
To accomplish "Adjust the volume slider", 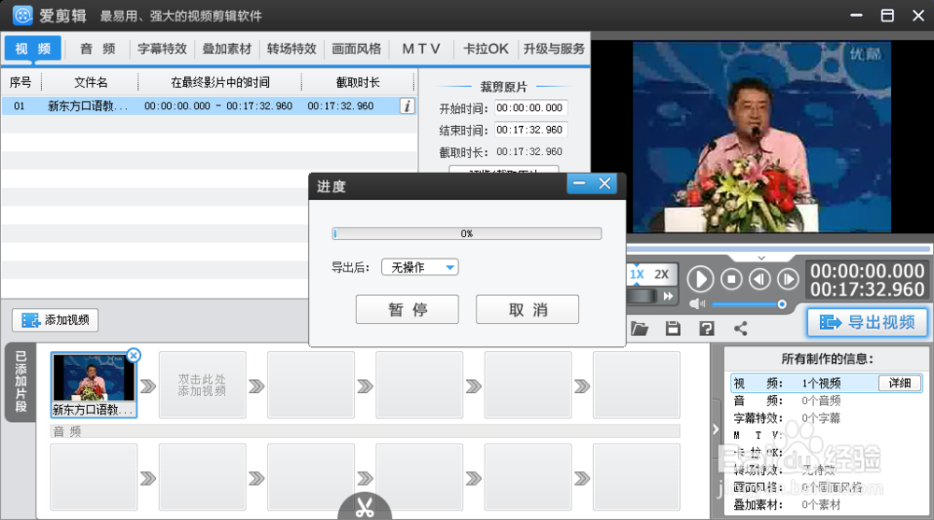I will (x=749, y=304).
